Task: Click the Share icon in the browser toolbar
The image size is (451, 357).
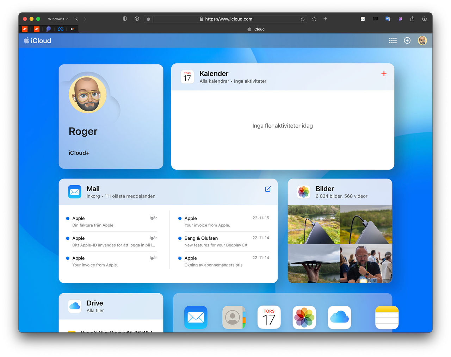Action: click(412, 19)
